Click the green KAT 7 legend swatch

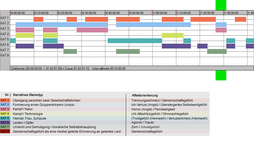coord(5,127)
